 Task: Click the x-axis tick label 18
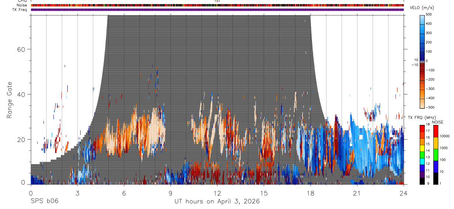pyautogui.click(x=310, y=193)
